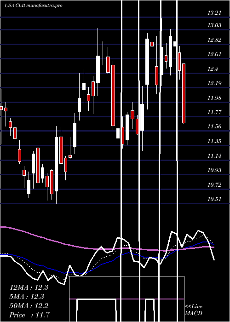Click the 11.77 price axis label
This screenshot has height=322, width=230.
pyautogui.click(x=214, y=112)
